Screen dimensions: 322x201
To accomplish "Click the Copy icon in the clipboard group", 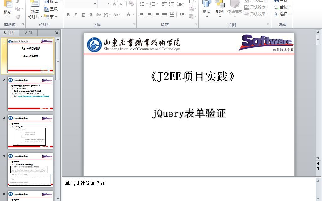I will coord(18,8).
